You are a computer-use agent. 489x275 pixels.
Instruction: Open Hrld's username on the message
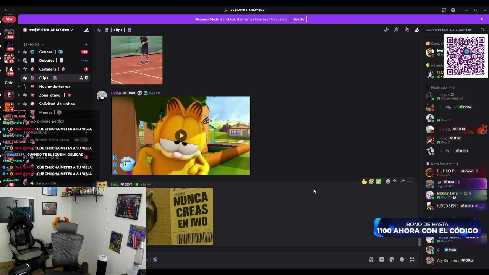(x=115, y=184)
